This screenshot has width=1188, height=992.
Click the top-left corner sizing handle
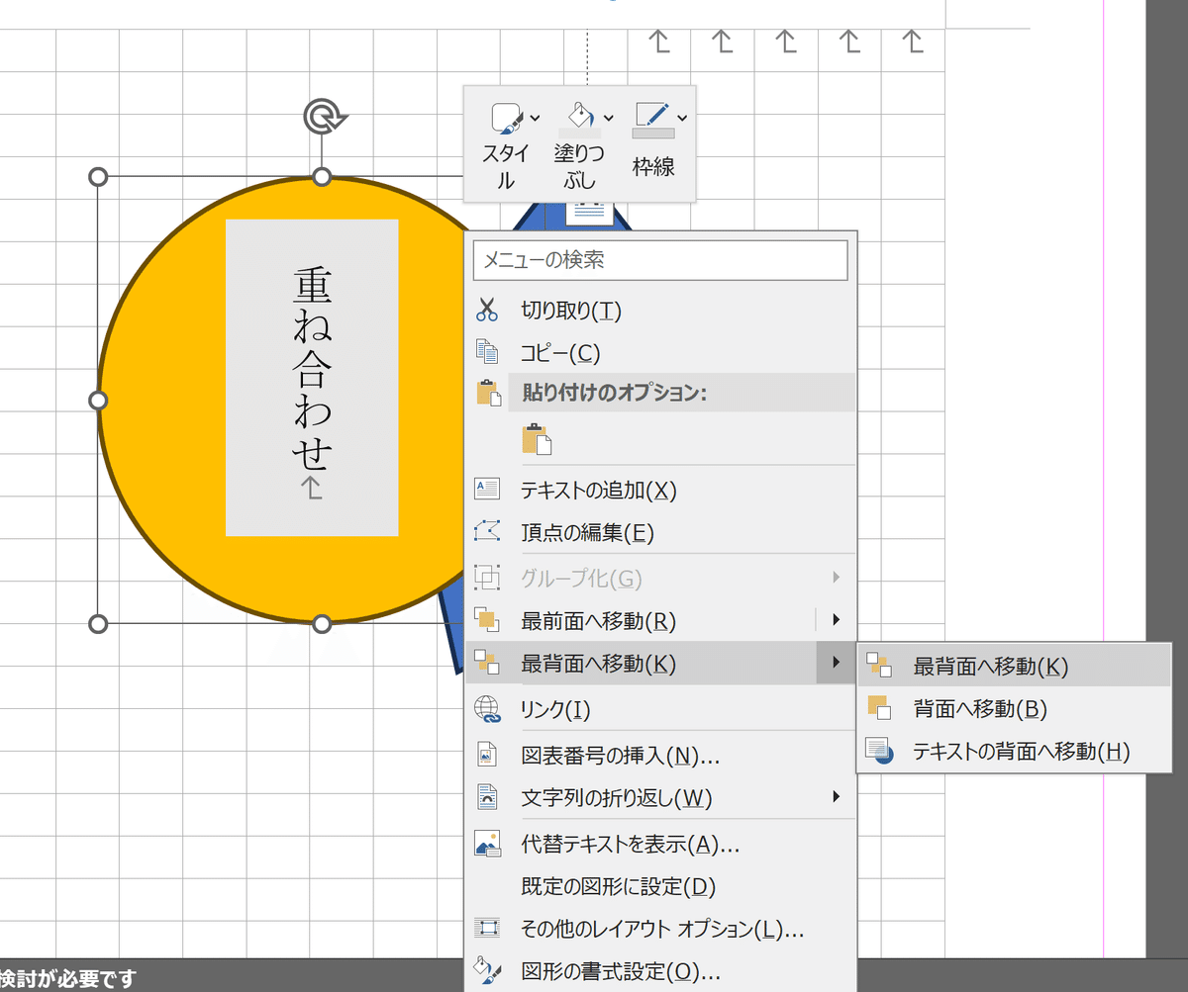click(x=98, y=177)
